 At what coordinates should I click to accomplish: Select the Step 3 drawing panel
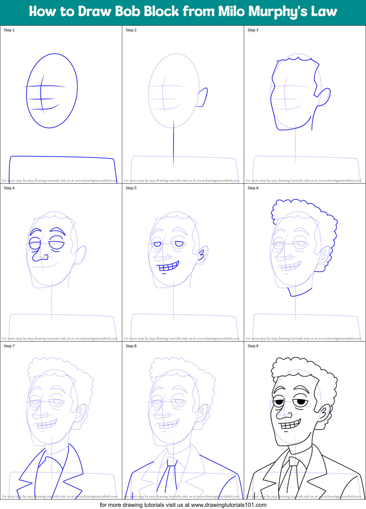click(305, 104)
